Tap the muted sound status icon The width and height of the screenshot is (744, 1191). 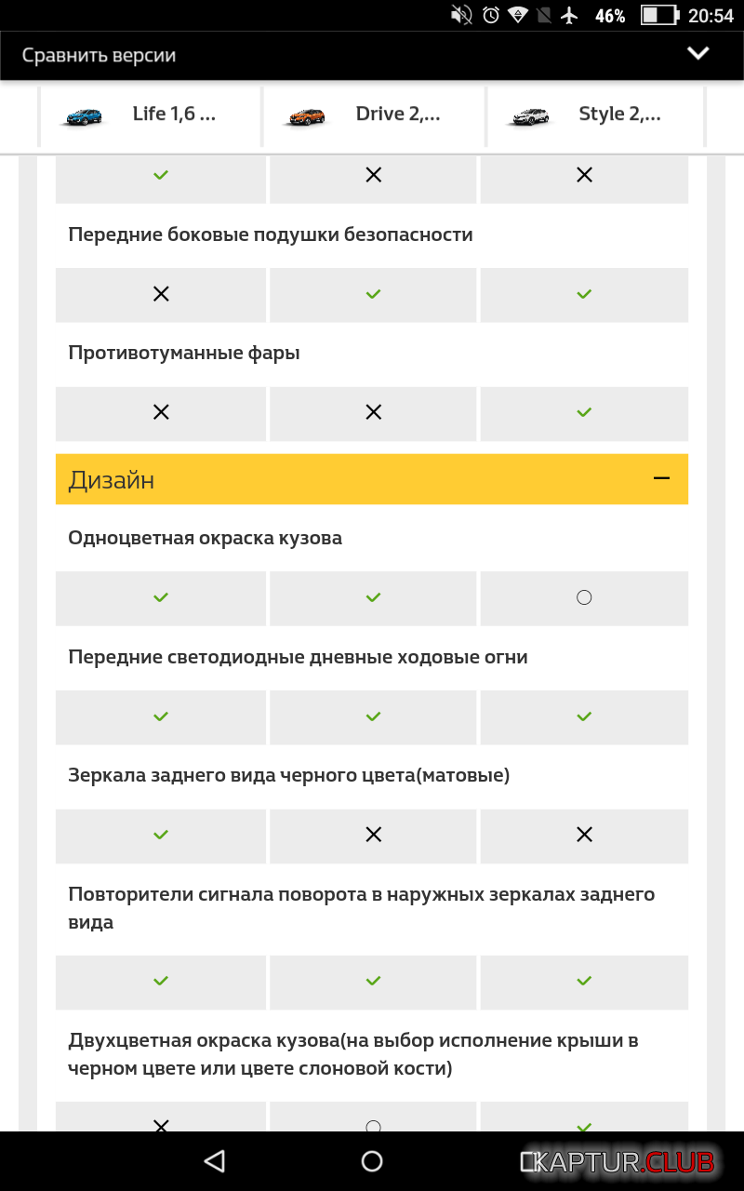(461, 15)
